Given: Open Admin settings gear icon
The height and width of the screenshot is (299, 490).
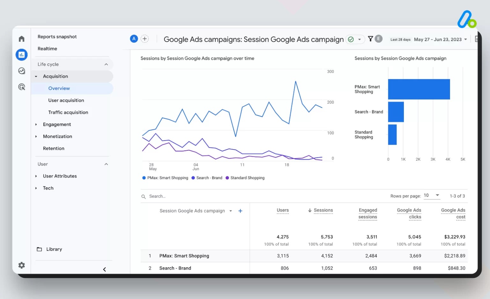Looking at the screenshot, I should [21, 265].
